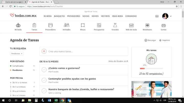Open the Proveedores icon
Viewport: 184px width, 103px height.
pos(50,25)
